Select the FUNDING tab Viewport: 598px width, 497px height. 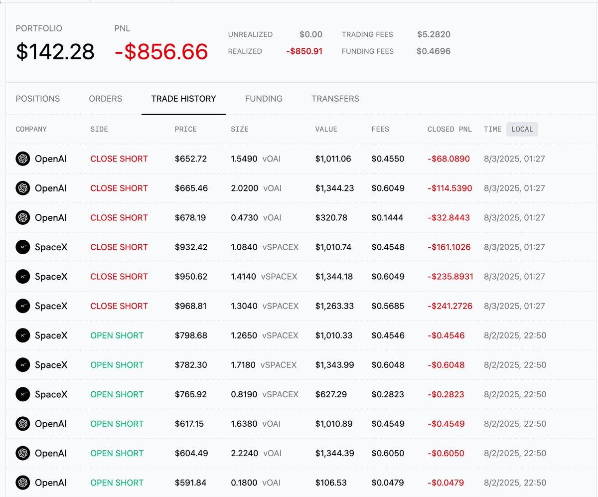264,99
